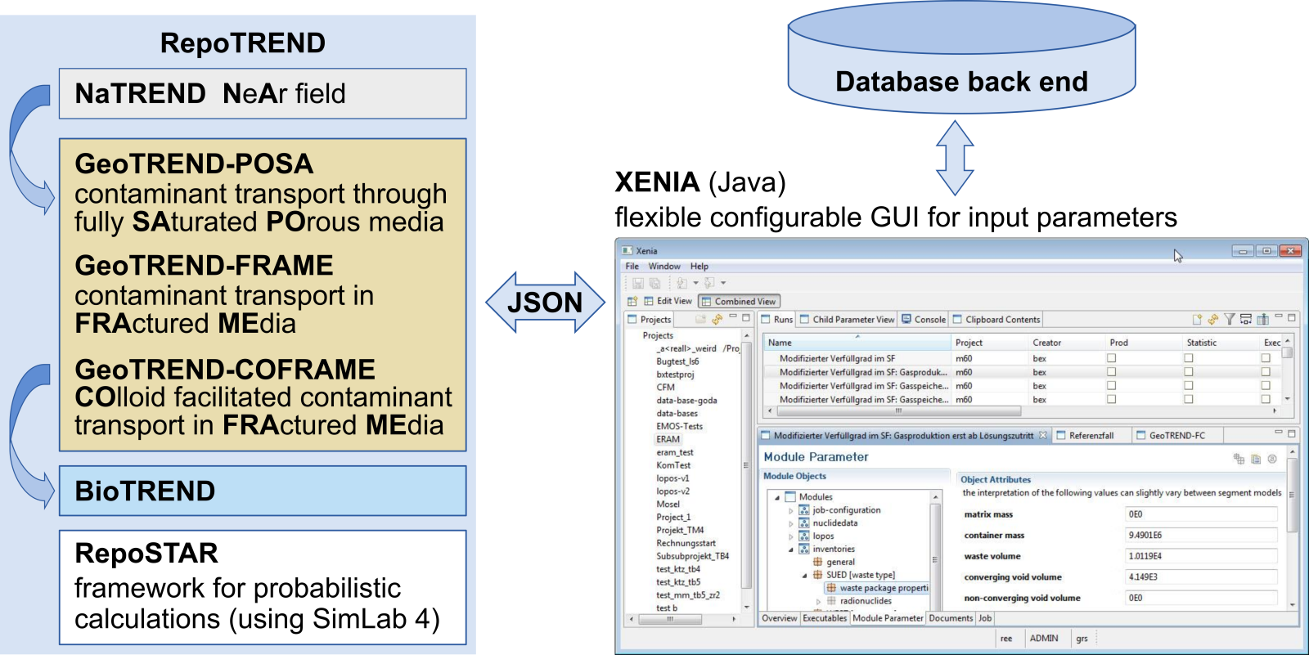Minimize the Projects panel

click(x=733, y=317)
